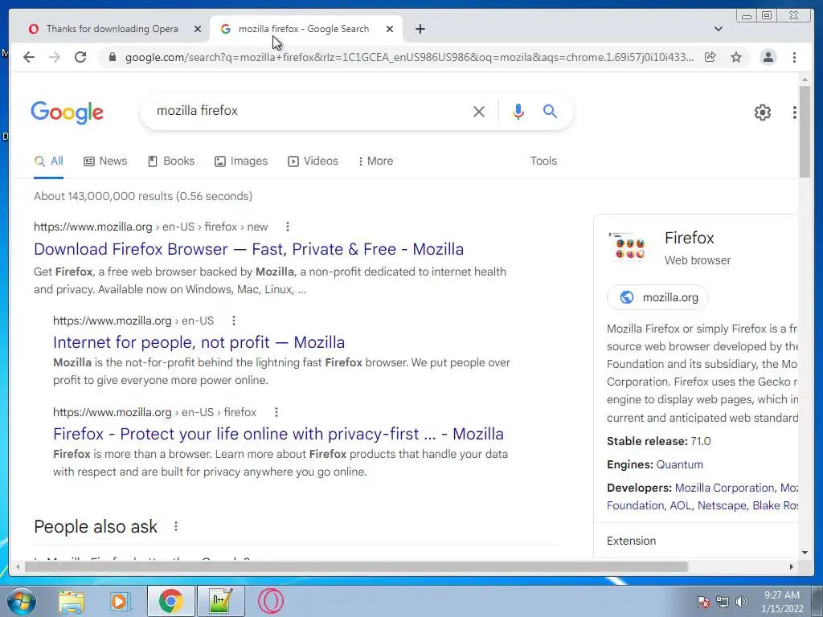This screenshot has width=823, height=617.
Task: Open the Action Center flag tray icon
Action: tap(703, 602)
